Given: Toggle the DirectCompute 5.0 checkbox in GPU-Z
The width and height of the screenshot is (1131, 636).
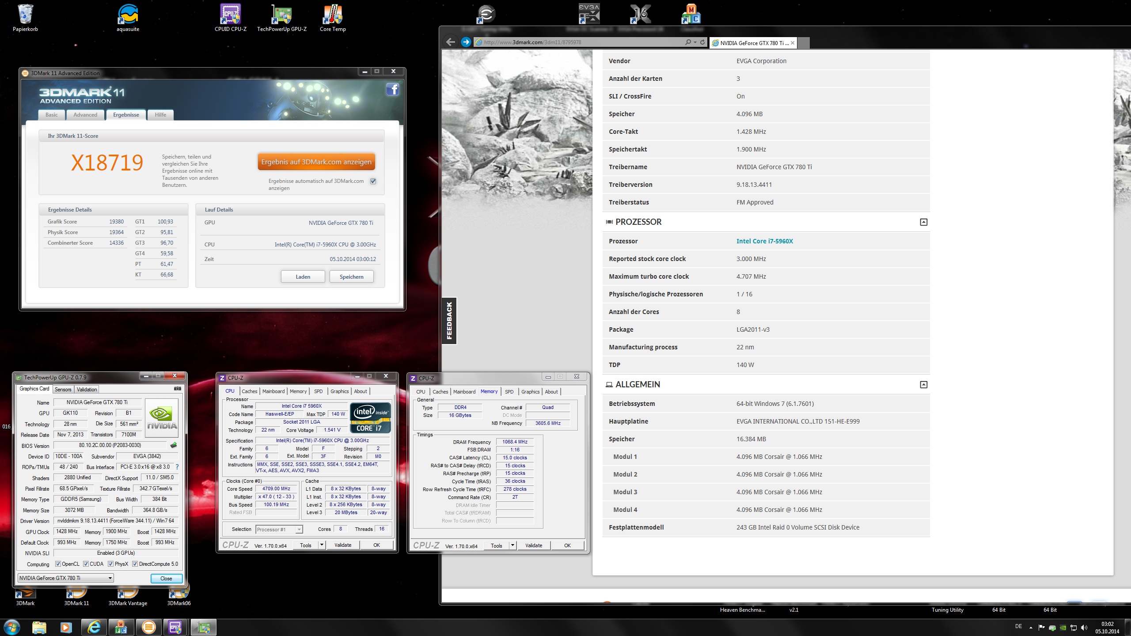Looking at the screenshot, I should (135, 564).
